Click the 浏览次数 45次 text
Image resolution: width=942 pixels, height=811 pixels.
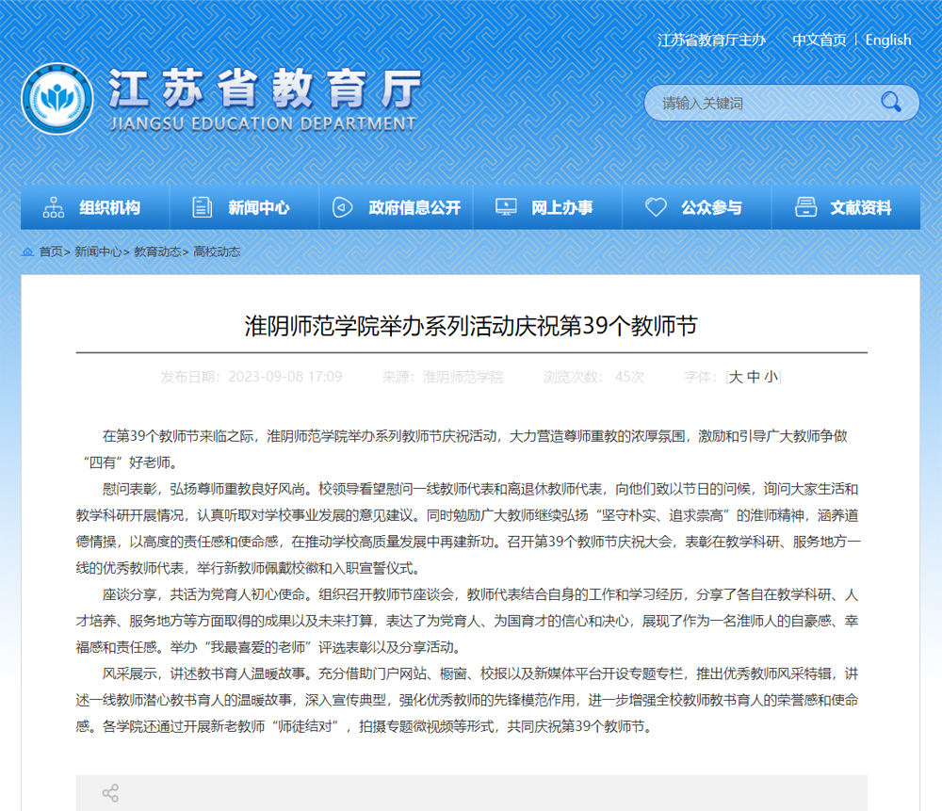pyautogui.click(x=593, y=378)
